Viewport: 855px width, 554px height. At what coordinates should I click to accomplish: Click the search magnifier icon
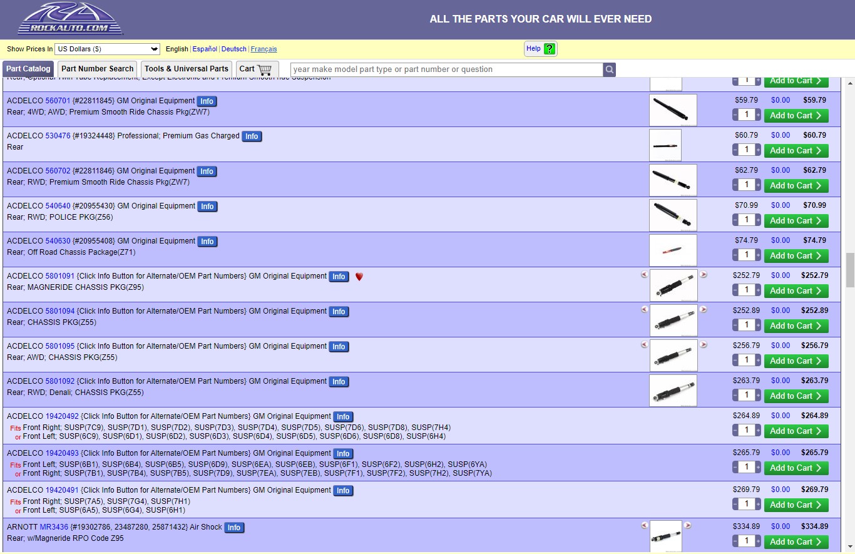coord(609,69)
